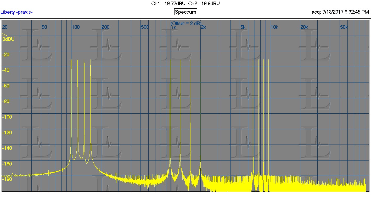Click the 20 frequency axis label
371x199 pixels.
pyautogui.click(x=5, y=27)
